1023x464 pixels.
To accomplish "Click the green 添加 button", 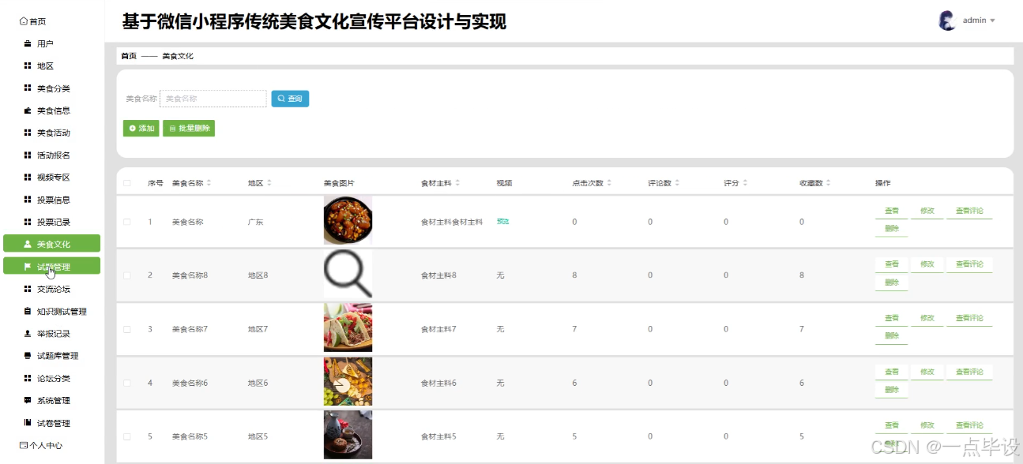I will [141, 128].
